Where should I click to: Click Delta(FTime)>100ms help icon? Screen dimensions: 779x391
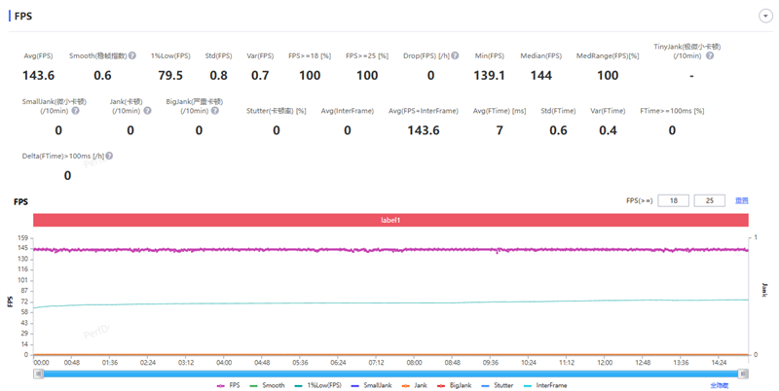[108, 156]
